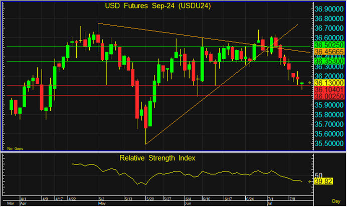The image size is (347, 207).
Task: Select the 36.50250 yellow price label
Action: pos(328,45)
